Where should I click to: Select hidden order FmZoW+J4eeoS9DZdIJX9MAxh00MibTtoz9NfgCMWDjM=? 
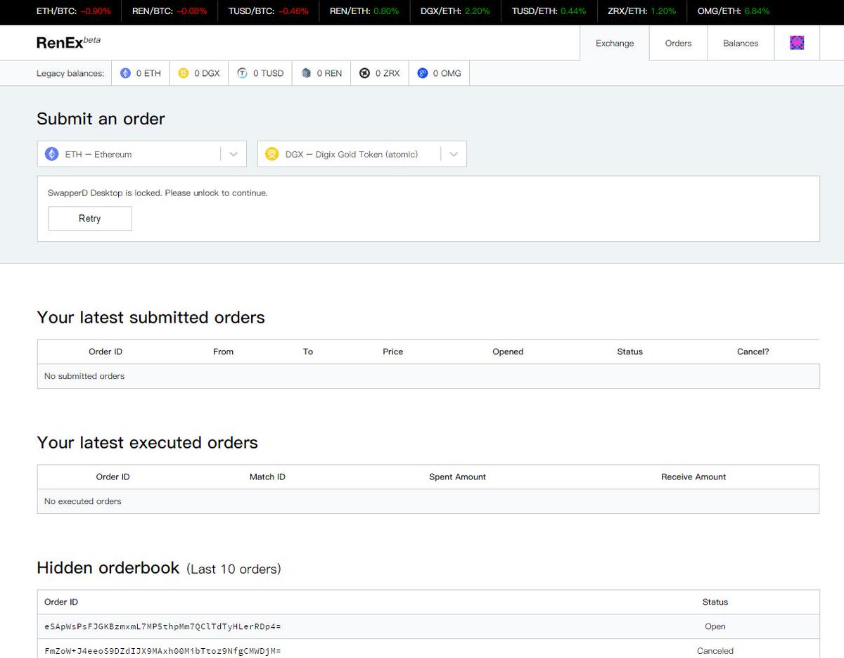tap(162, 651)
